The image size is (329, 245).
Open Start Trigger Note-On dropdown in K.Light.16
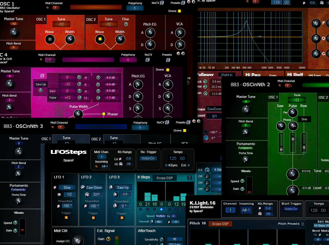[x=291, y=209]
